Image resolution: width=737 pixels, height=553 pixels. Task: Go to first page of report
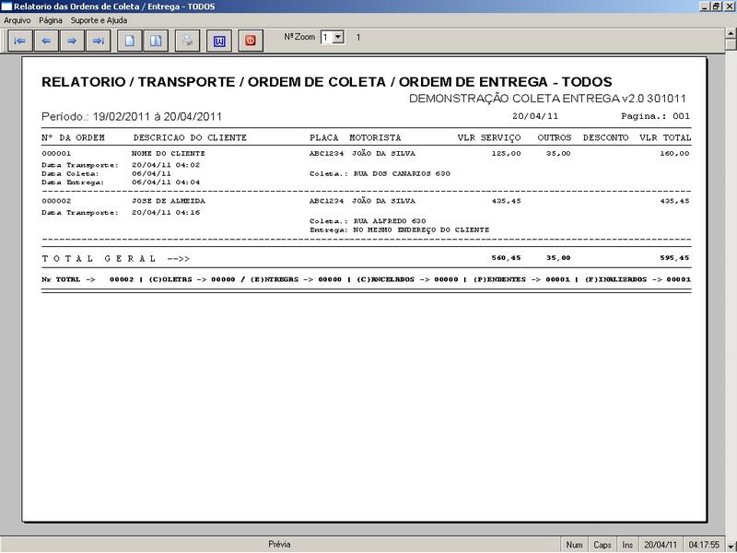click(x=20, y=41)
